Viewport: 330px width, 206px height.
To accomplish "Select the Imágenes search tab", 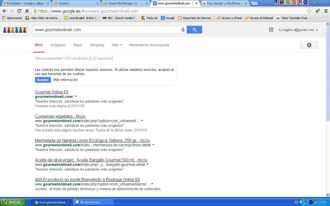I will coord(58,45).
